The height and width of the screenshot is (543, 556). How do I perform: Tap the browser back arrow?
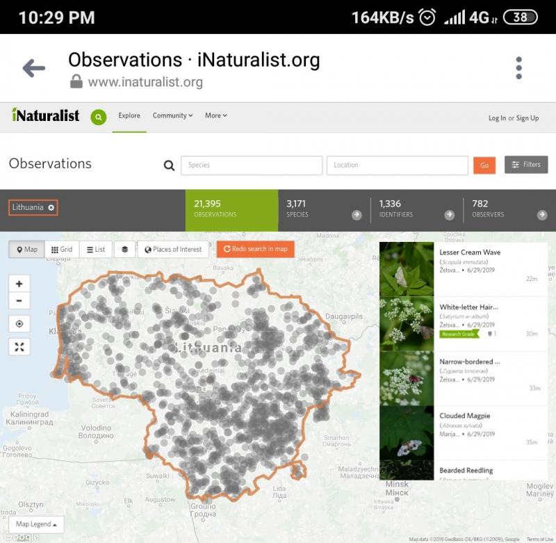click(x=33, y=67)
